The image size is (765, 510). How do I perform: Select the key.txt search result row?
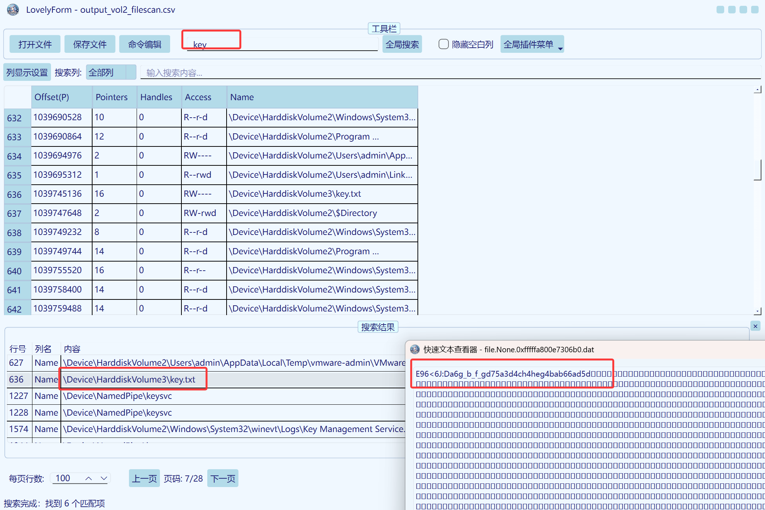pos(129,380)
